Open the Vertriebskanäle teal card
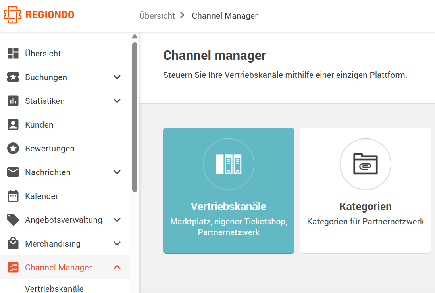435x293 pixels. 229,190
